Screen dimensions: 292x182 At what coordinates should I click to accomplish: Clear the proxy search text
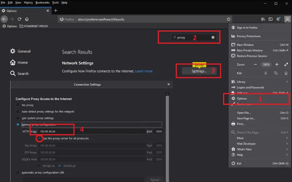[213, 37]
